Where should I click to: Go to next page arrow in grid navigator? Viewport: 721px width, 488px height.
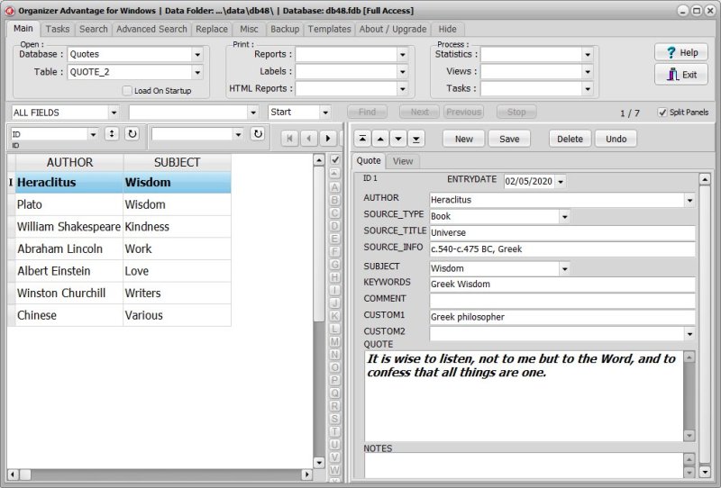[x=328, y=139]
